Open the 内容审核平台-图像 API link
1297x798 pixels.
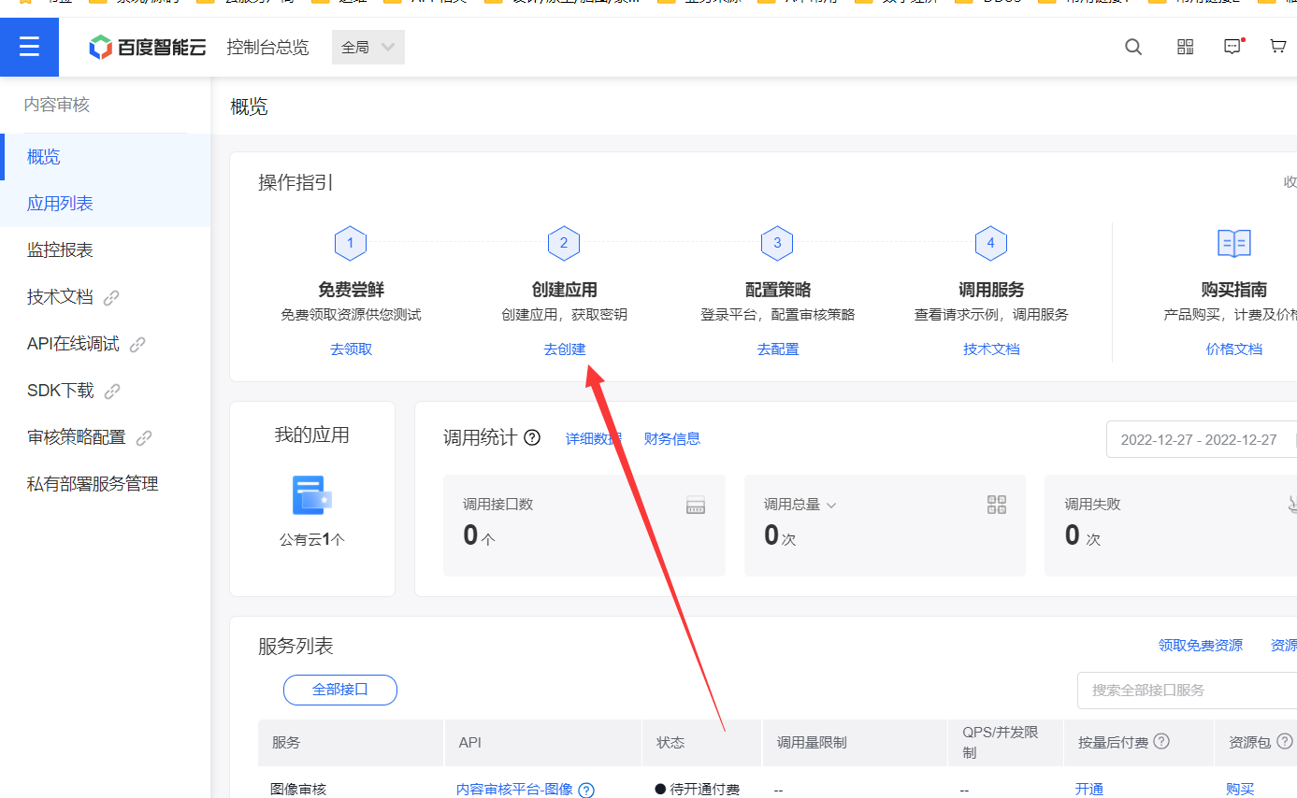(x=514, y=790)
